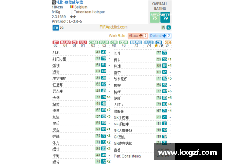Click the CF position badge
Viewport: 226px width, 164px height.
pyautogui.click(x=75, y=43)
